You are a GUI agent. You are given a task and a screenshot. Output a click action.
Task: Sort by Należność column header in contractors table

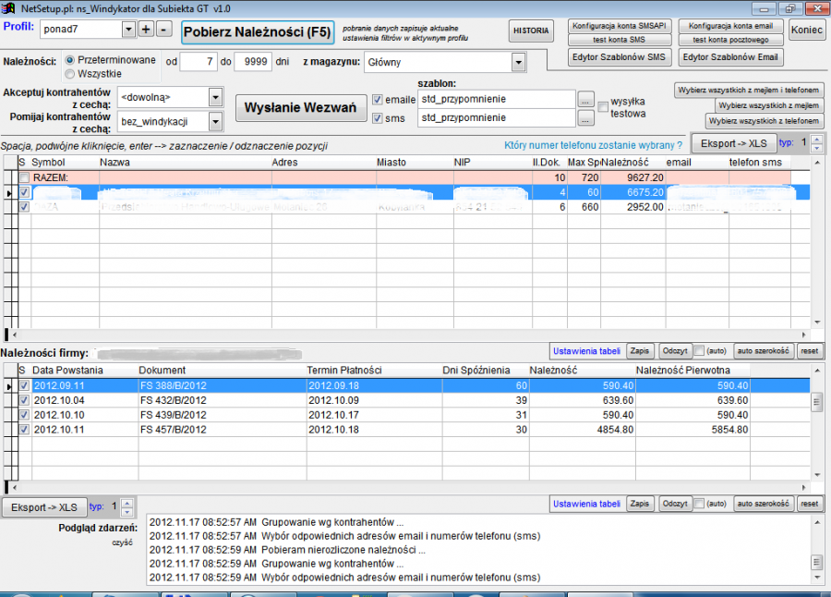coord(632,163)
